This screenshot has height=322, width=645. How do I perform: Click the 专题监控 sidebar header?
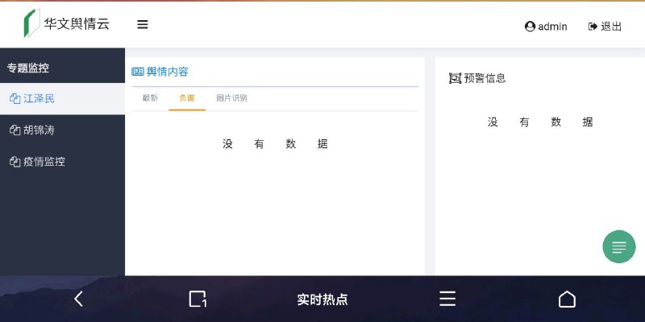click(x=28, y=68)
